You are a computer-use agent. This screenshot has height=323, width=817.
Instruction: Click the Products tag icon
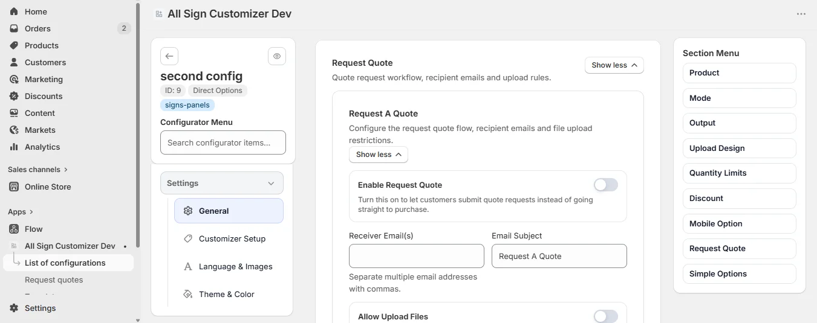(x=14, y=45)
